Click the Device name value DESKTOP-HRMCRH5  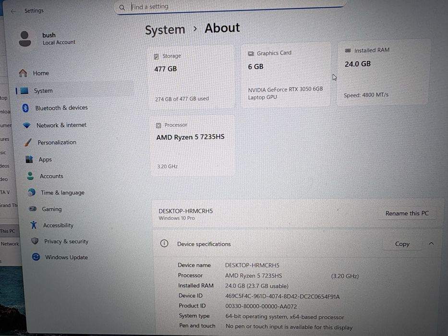tap(252, 265)
